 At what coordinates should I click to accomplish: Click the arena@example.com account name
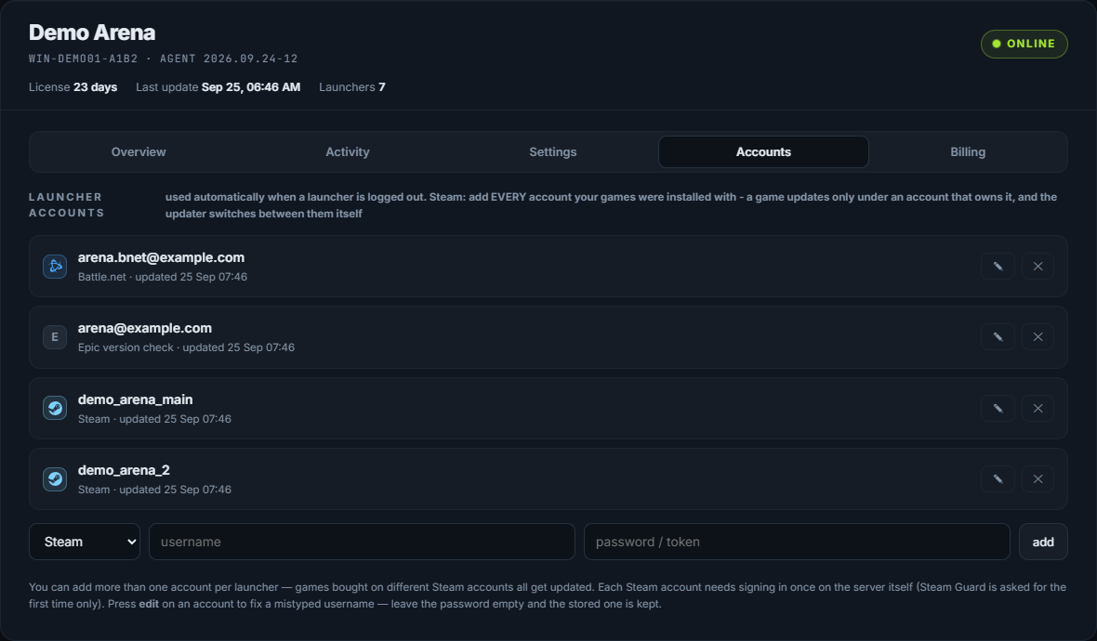tap(145, 329)
